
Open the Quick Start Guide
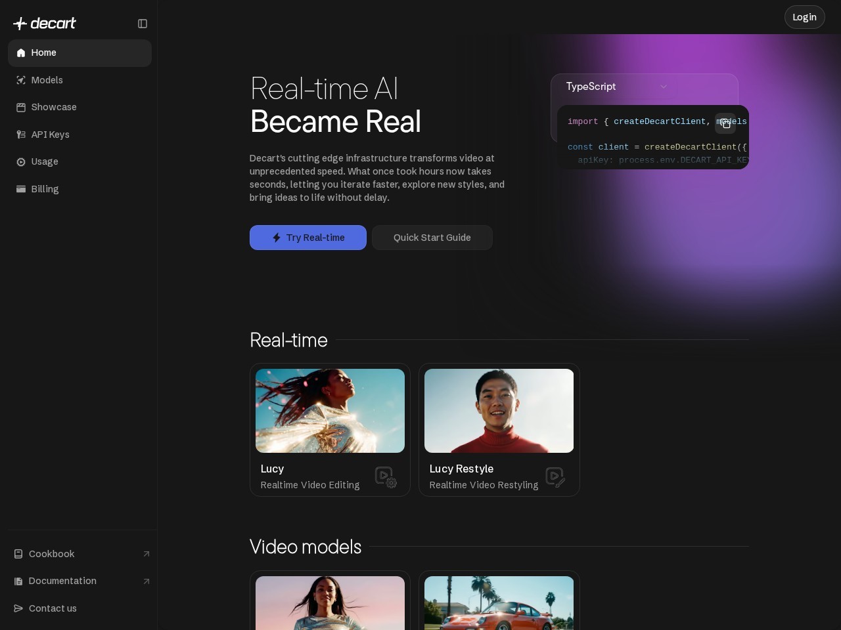(432, 238)
